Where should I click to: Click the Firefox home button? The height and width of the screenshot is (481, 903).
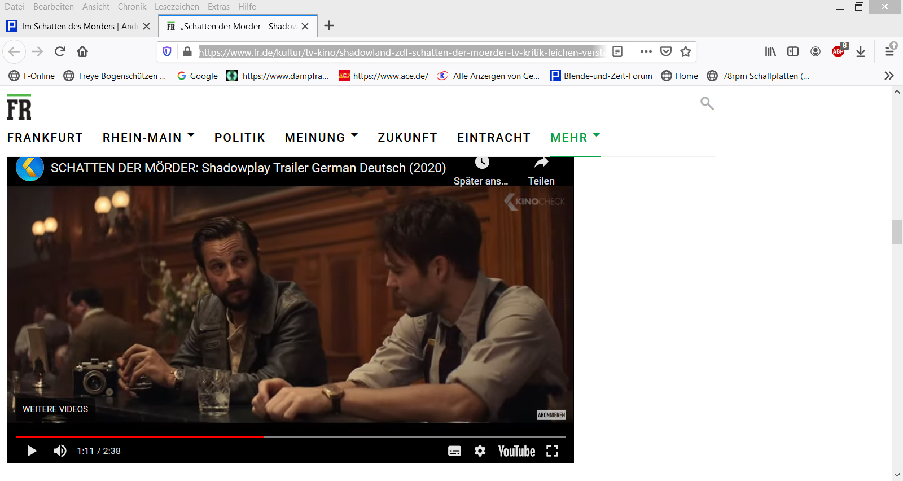[x=82, y=52]
